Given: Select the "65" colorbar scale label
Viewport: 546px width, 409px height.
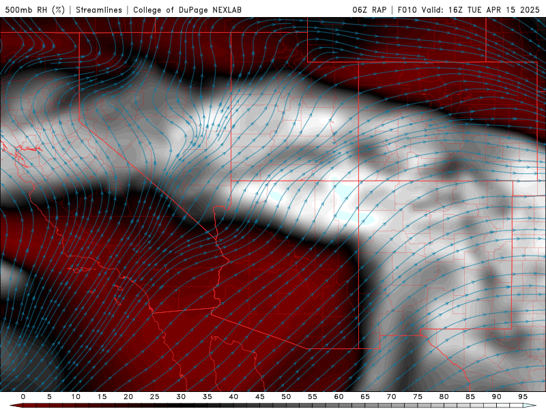Looking at the screenshot, I should [365, 397].
